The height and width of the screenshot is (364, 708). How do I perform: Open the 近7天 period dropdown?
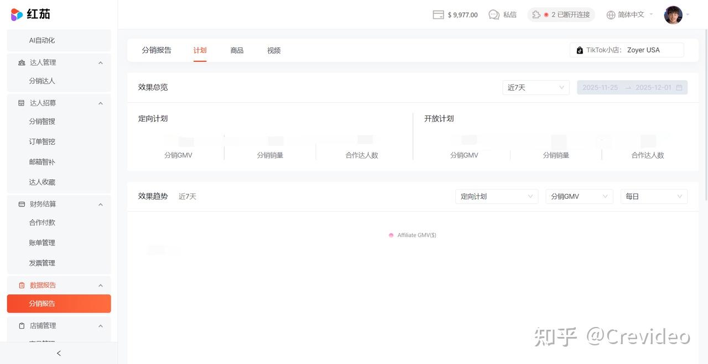click(x=536, y=87)
